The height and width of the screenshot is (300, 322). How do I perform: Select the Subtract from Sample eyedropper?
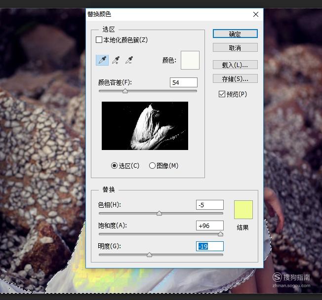pyautogui.click(x=129, y=60)
